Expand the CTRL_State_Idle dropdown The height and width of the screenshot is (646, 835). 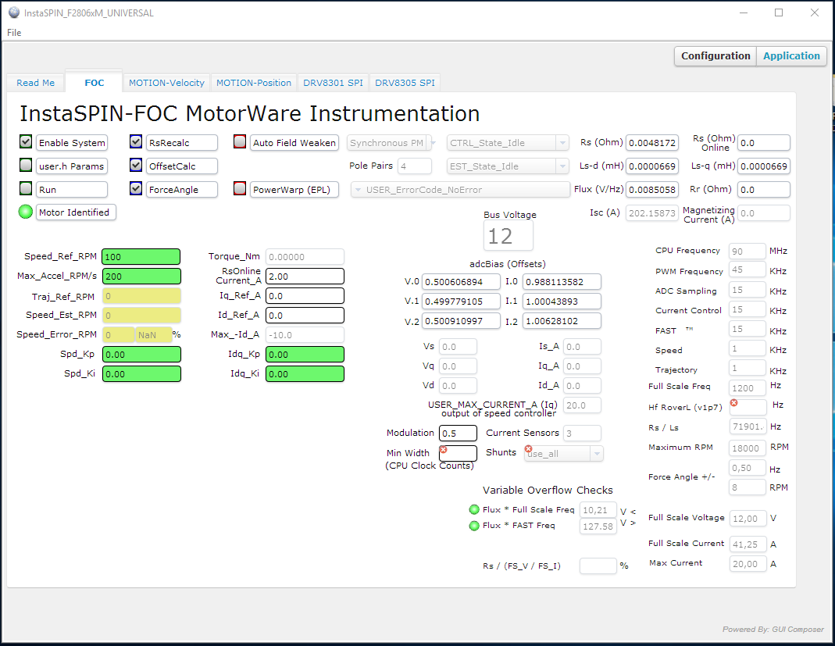coord(508,143)
